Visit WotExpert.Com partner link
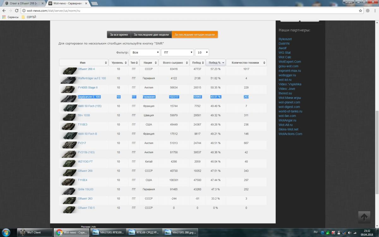379x237 pixels. tap(290, 62)
